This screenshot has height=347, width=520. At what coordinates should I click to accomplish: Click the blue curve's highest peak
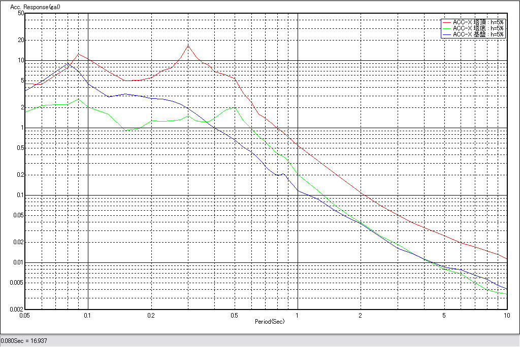pos(68,63)
